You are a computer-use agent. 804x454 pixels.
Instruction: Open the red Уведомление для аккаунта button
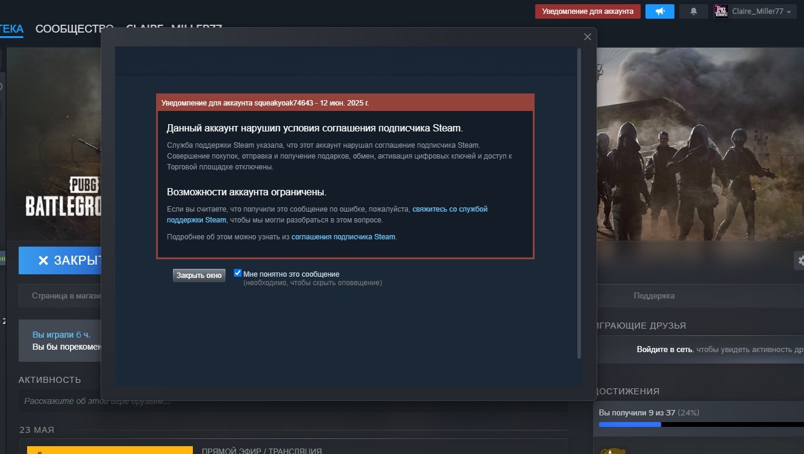tap(588, 11)
